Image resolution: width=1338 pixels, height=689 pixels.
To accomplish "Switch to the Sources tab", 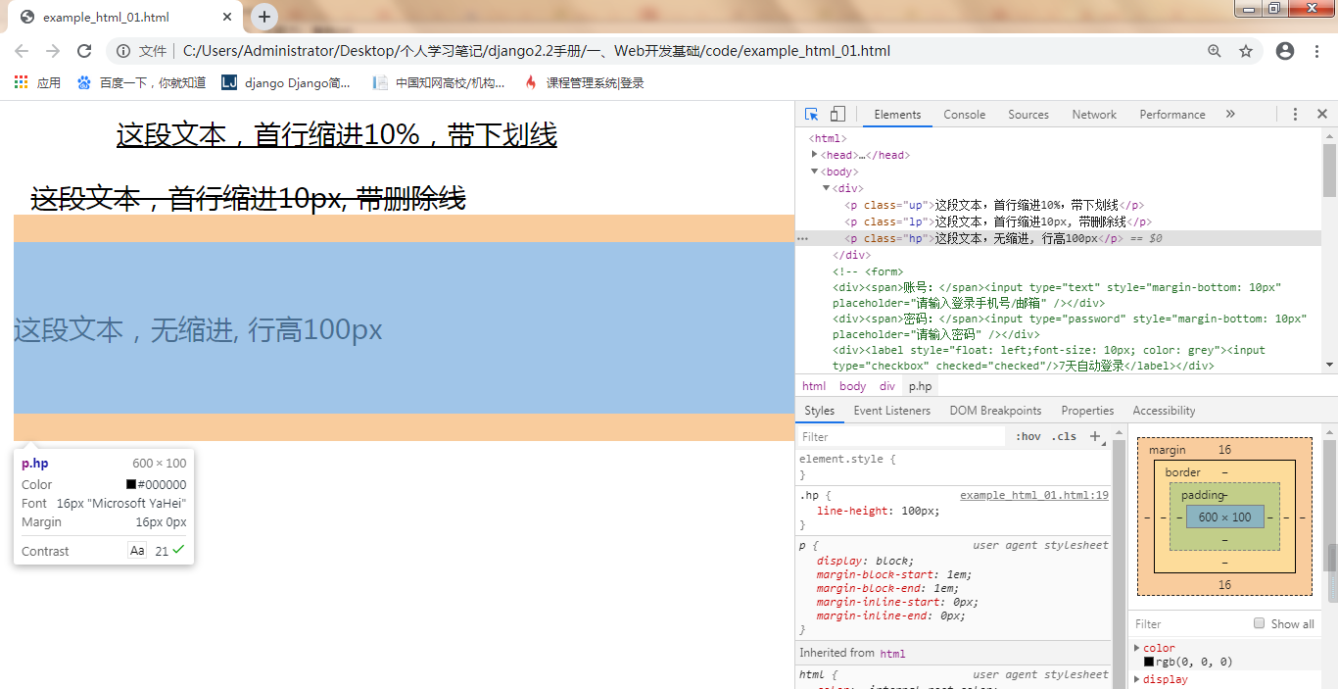I will (x=1028, y=115).
